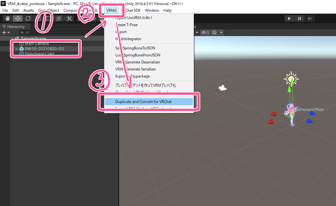
Task: Start Play mode with Play button
Action: (289, 18)
